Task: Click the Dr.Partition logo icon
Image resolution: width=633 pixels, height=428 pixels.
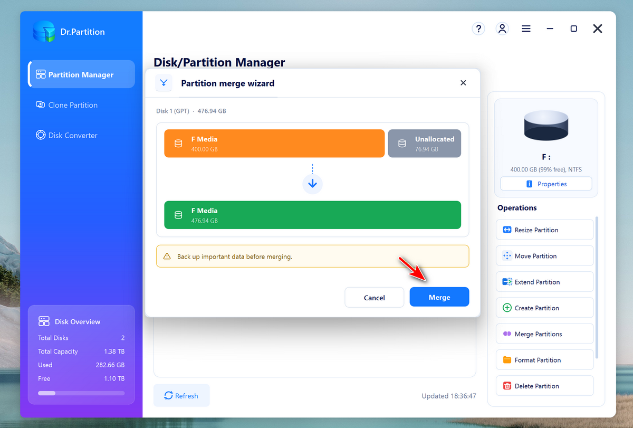Action: (43, 32)
